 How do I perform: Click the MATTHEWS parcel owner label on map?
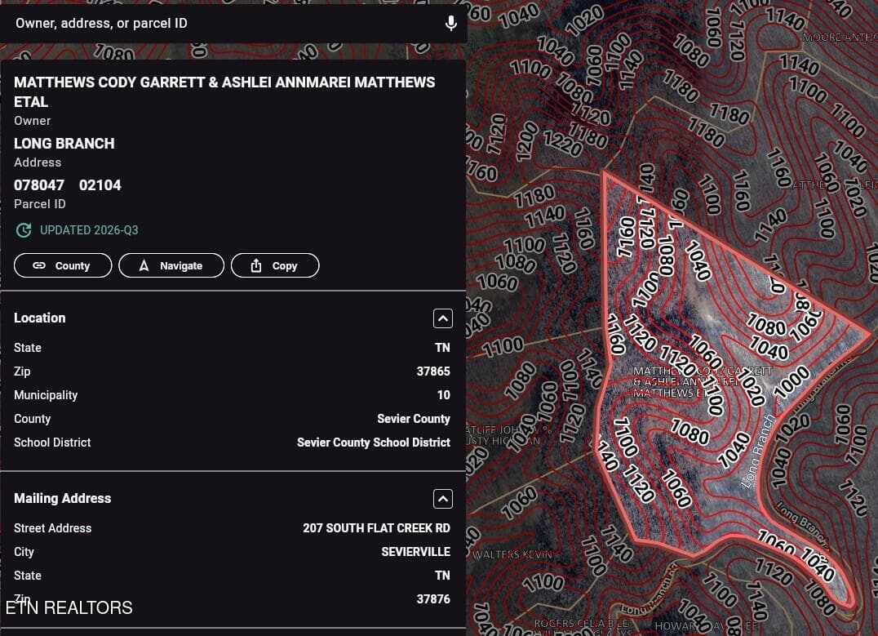tap(703, 382)
